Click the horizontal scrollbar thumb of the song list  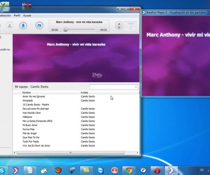pos(71,153)
